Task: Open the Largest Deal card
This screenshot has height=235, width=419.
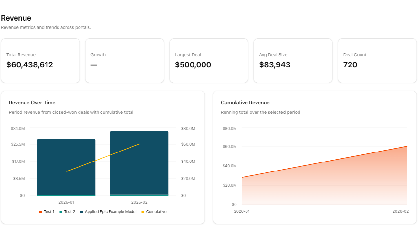Action: [209, 60]
